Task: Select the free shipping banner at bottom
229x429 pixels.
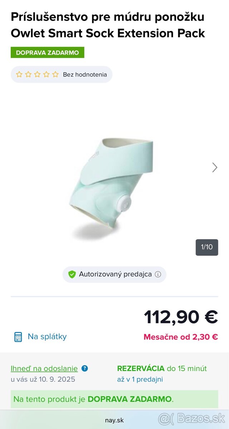Action: coord(114,399)
